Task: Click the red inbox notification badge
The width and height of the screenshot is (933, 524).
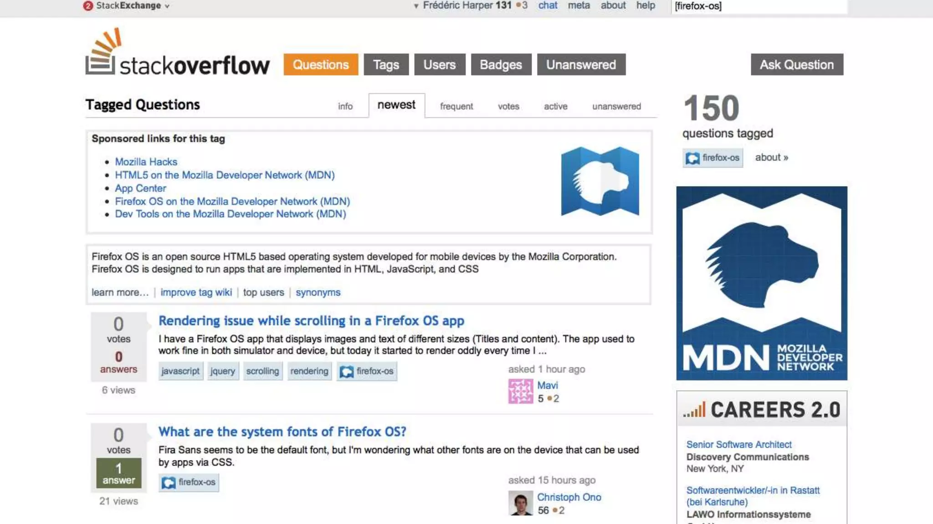Action: (x=88, y=6)
